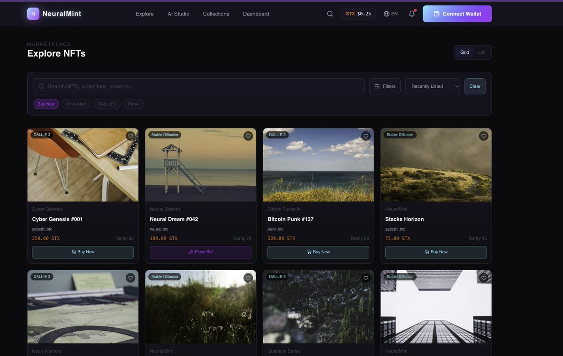The width and height of the screenshot is (563, 356).
Task: Click the Explore NFTs heading
Action: tap(56, 53)
